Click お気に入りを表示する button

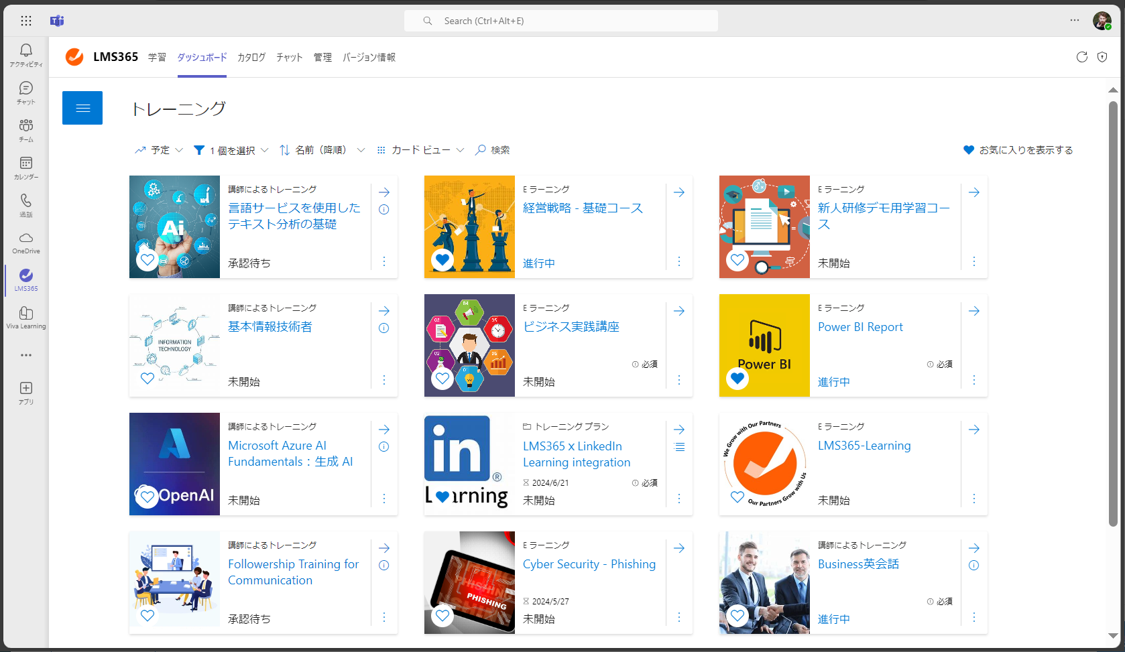(1018, 150)
